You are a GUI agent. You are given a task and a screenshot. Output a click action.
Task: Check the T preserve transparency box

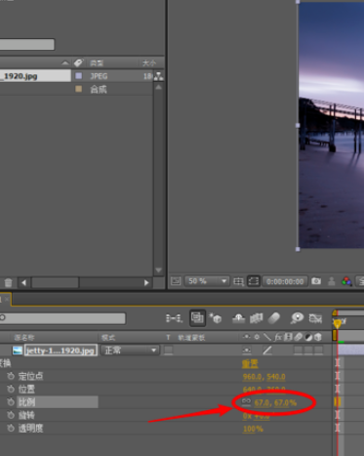point(168,351)
